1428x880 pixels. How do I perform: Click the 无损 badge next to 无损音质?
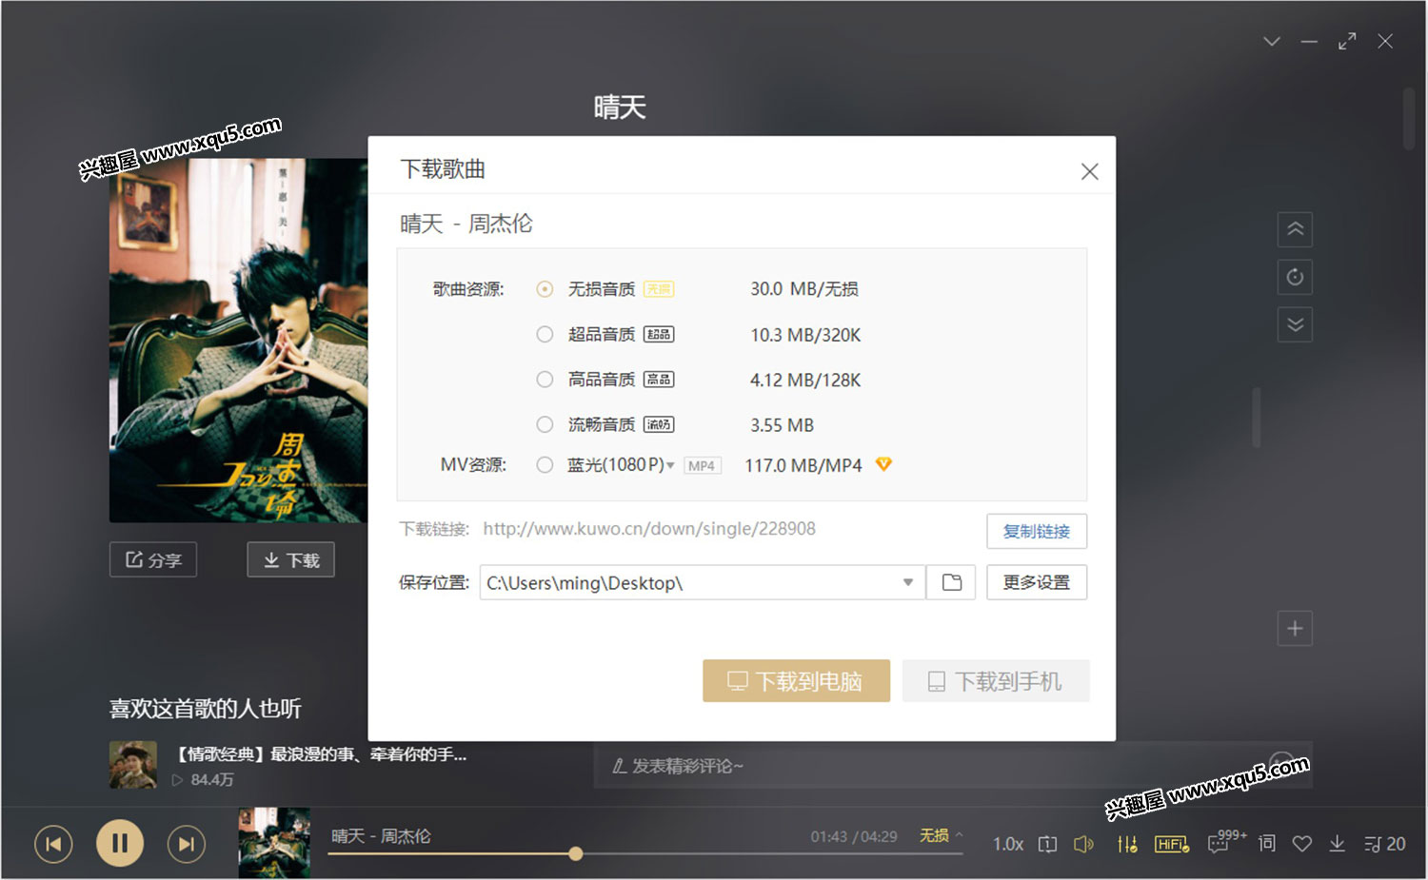tap(659, 289)
